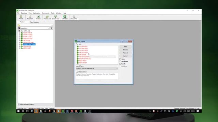Open the Tools menu

[x=52, y=13]
